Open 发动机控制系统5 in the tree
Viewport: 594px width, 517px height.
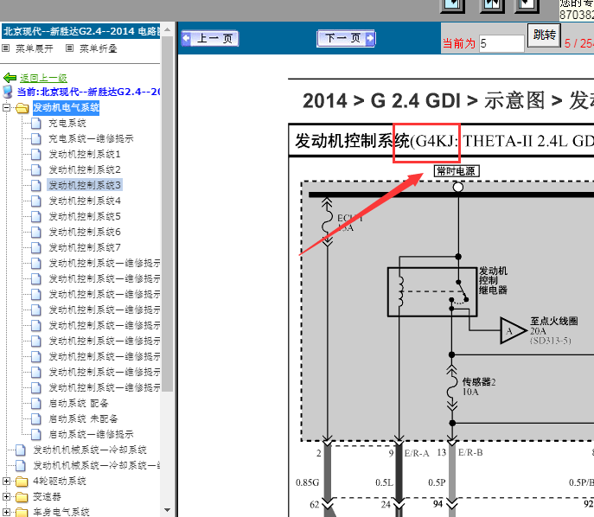(85, 216)
